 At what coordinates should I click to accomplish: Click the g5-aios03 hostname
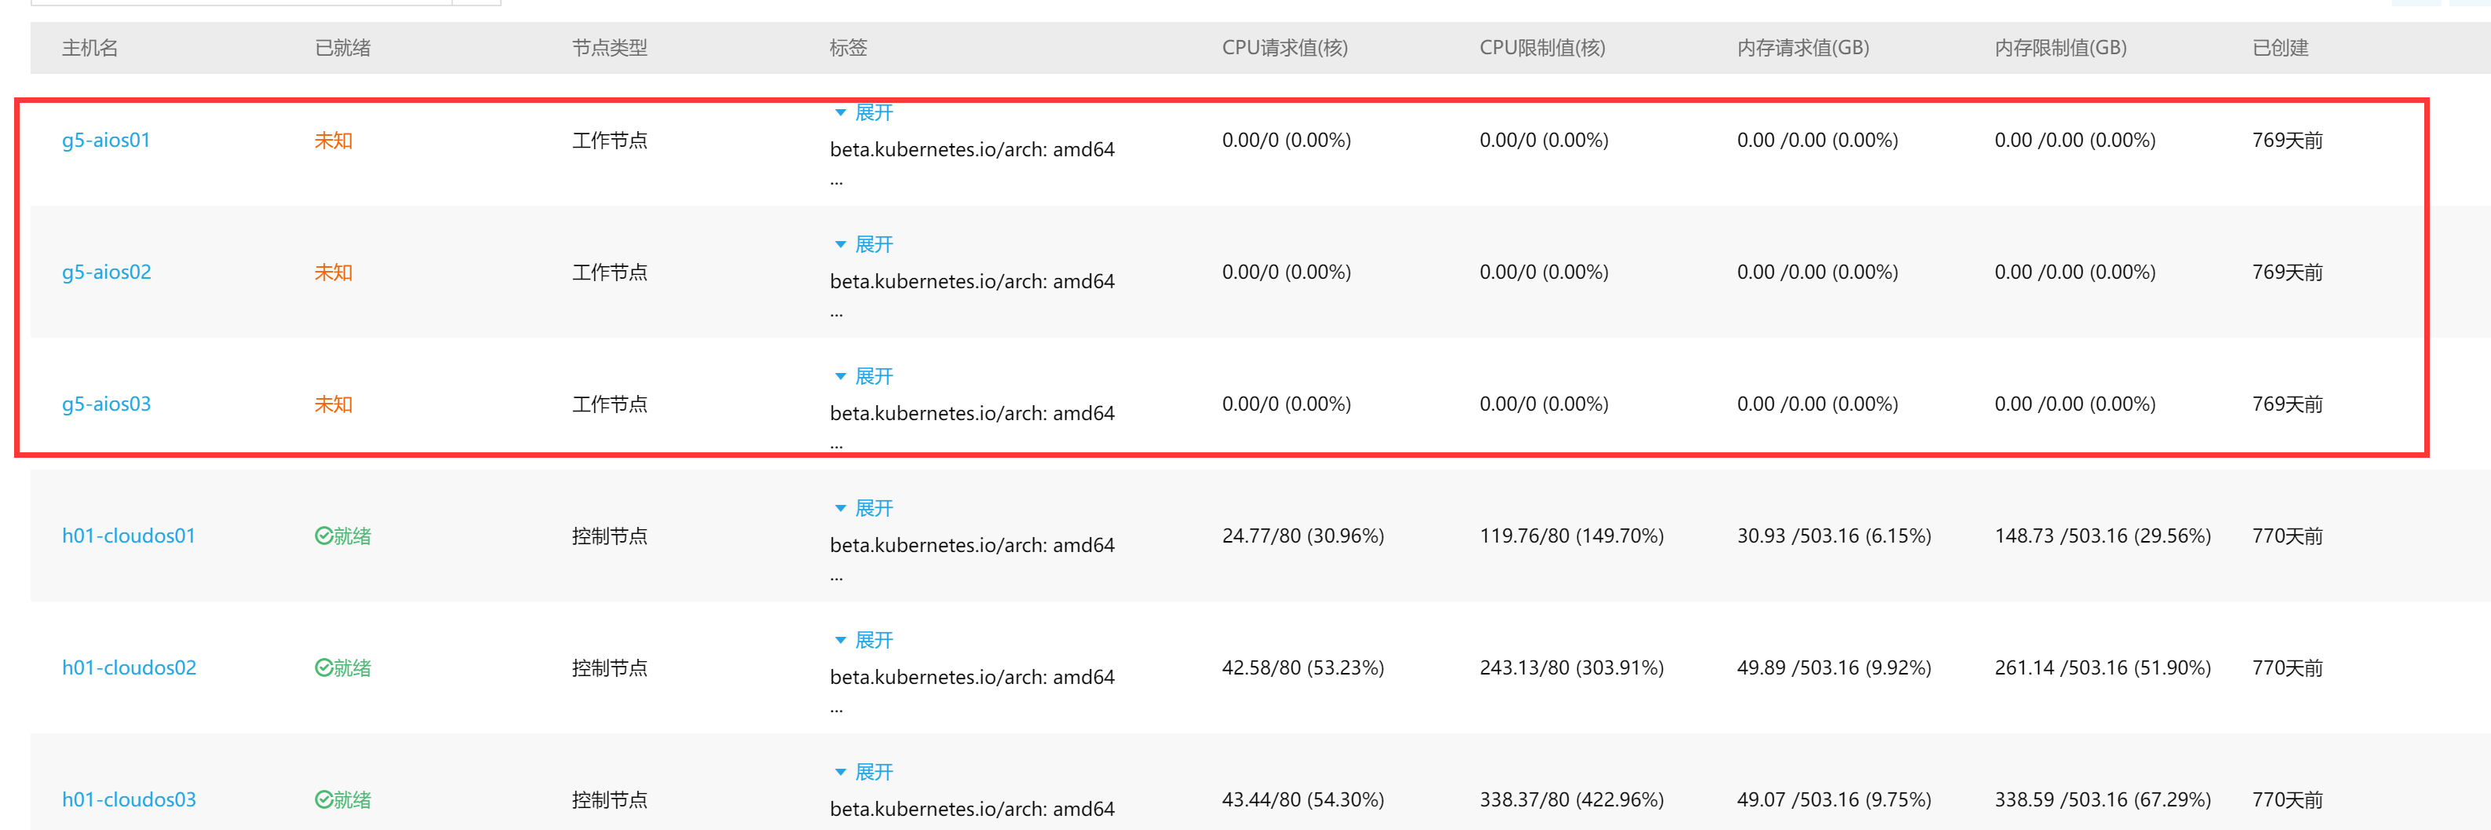pyautogui.click(x=106, y=404)
